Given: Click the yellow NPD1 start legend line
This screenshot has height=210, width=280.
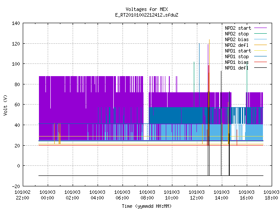Looking at the screenshot, I should [260, 51].
